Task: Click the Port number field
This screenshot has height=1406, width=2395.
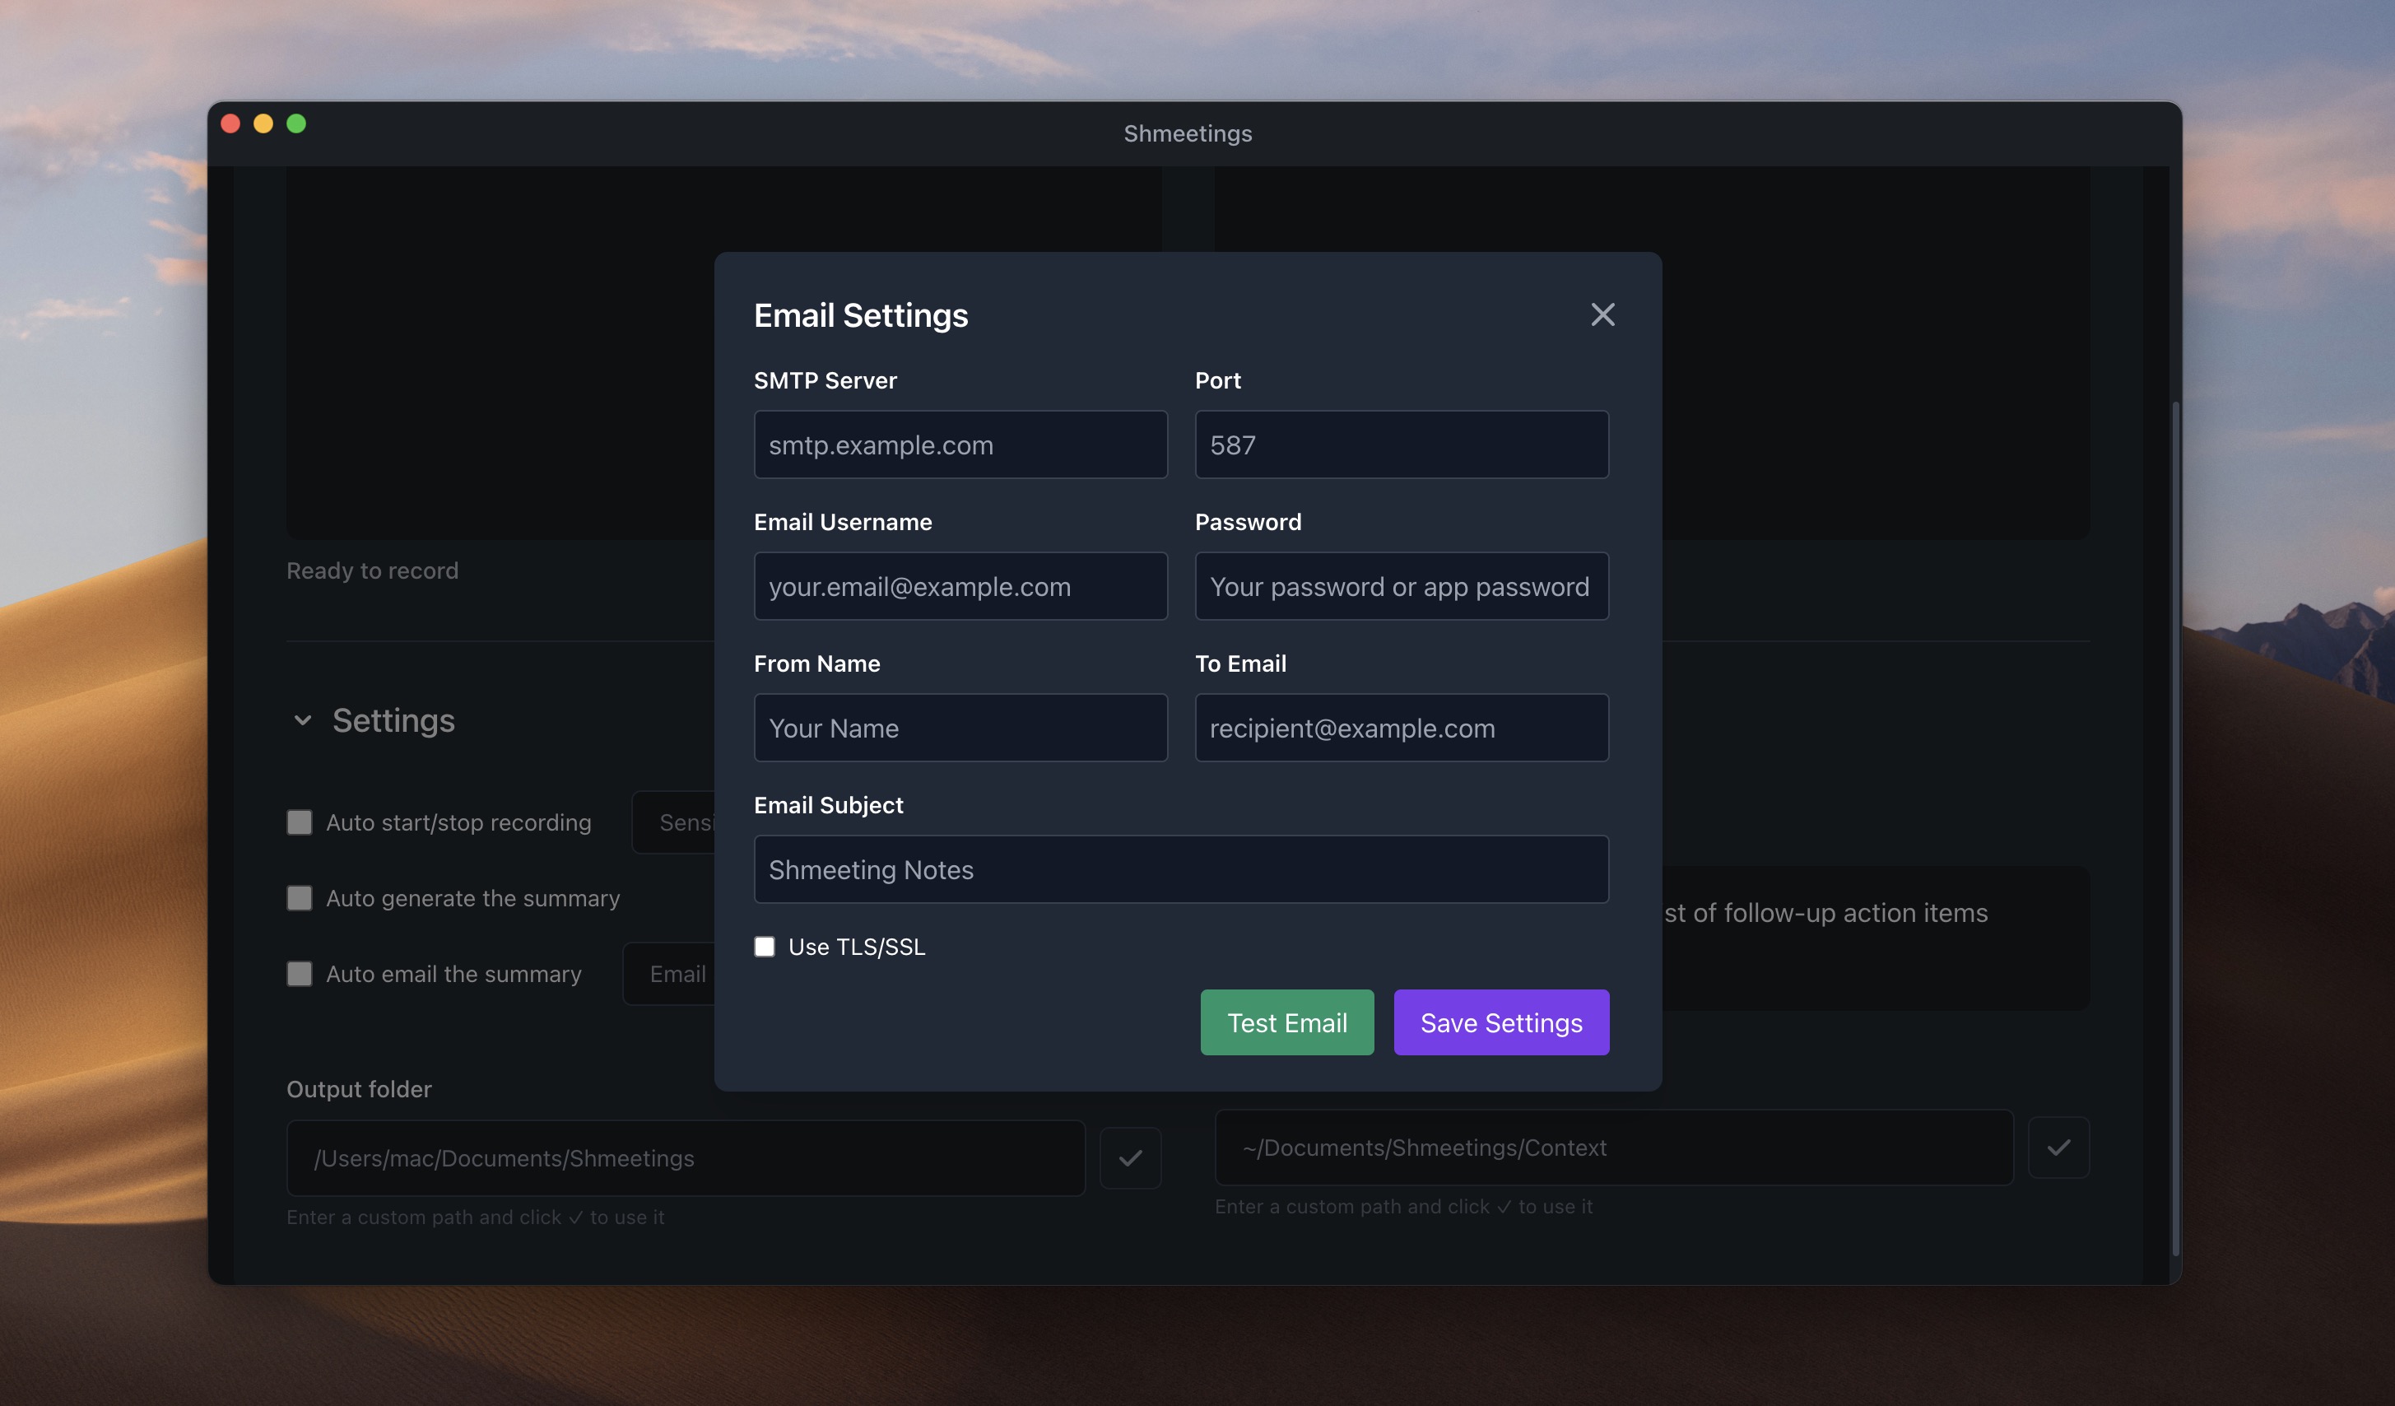Action: pyautogui.click(x=1401, y=445)
